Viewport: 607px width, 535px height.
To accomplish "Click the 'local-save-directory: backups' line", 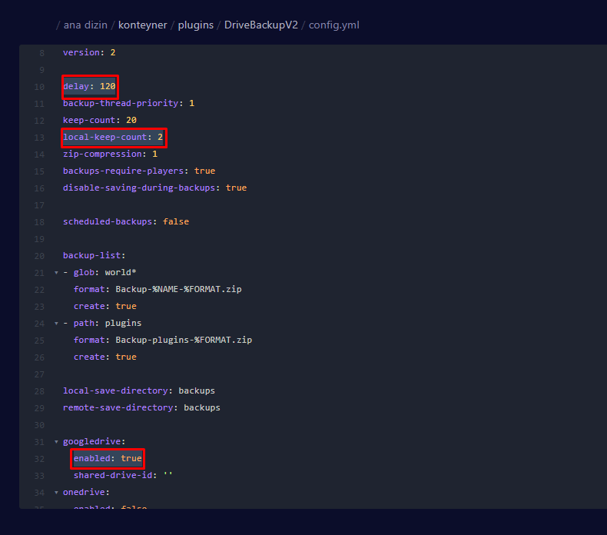I will pyautogui.click(x=139, y=391).
